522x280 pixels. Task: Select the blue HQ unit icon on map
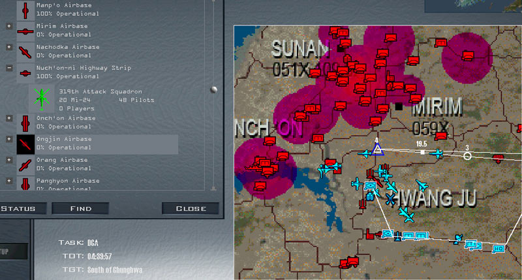(x=499, y=249)
